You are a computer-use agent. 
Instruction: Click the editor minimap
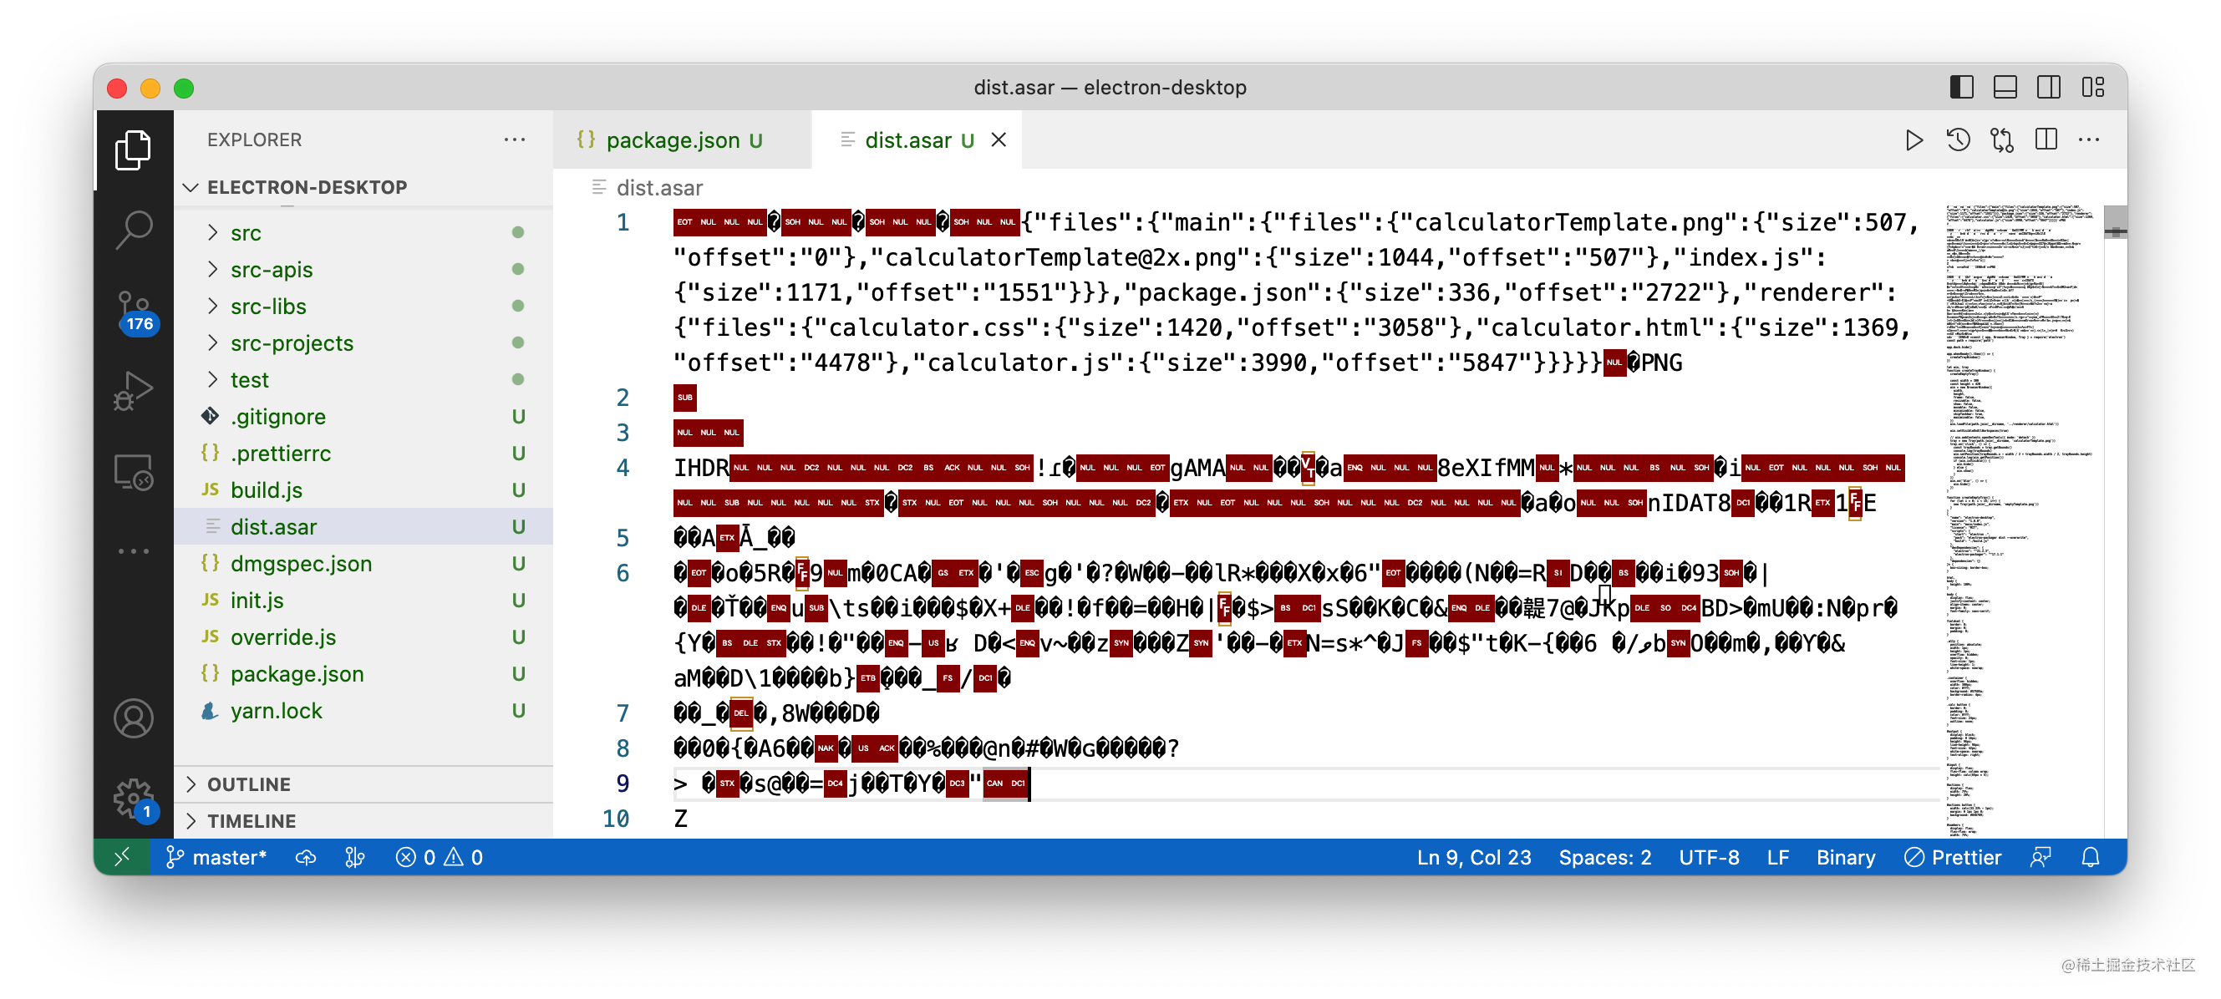(x=2020, y=520)
